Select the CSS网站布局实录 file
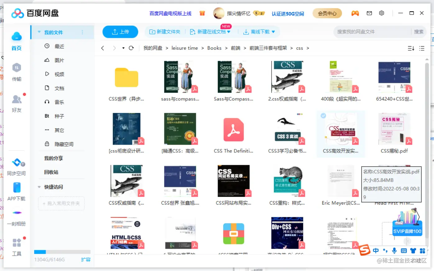 [233, 186]
